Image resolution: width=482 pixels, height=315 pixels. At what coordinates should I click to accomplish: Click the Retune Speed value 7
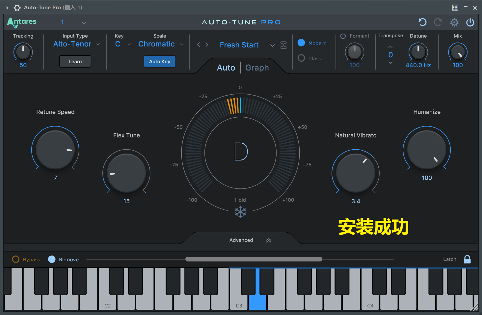tap(55, 178)
